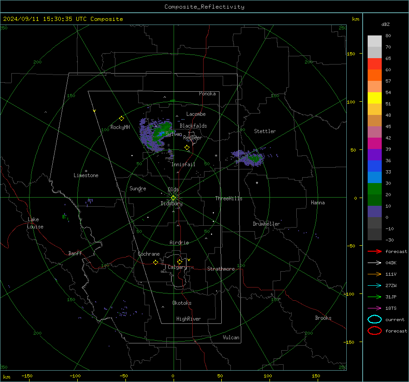Image resolution: width=409 pixels, height=382 pixels.
Task: Click the white plus marker southeast of Stettler
Action: [257, 183]
